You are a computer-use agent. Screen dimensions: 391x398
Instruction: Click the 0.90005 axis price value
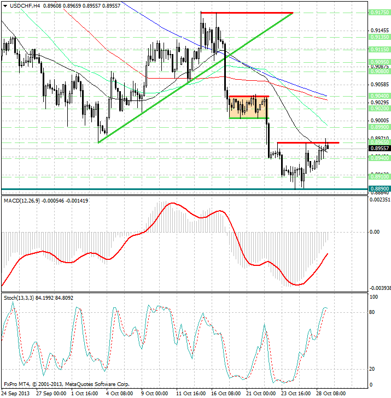[x=380, y=120]
